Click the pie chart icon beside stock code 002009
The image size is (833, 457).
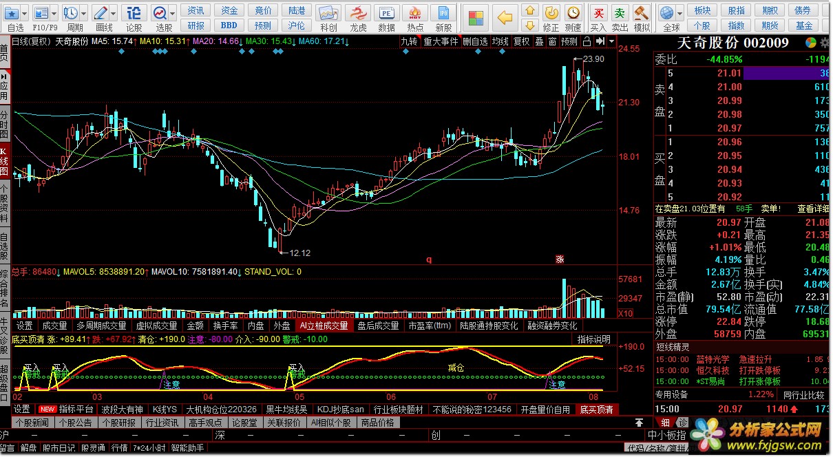[812, 43]
